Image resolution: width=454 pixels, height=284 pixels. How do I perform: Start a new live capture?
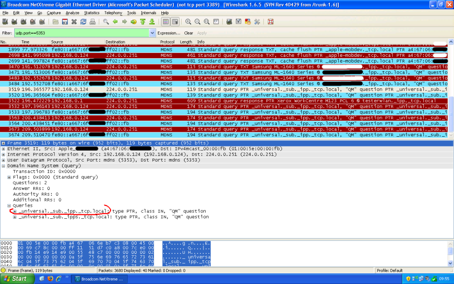coord(23,22)
